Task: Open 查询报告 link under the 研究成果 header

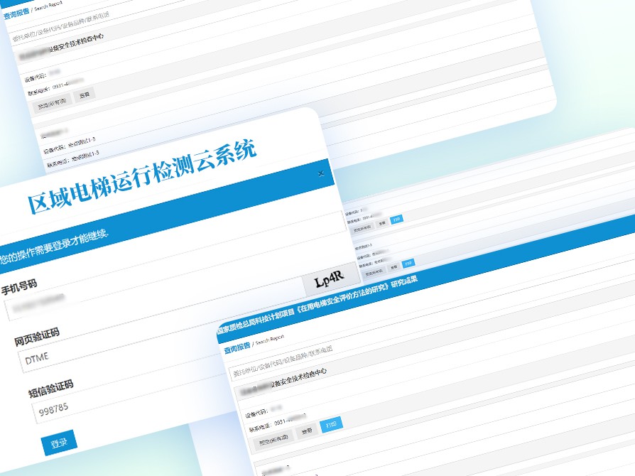Action: tap(237, 348)
